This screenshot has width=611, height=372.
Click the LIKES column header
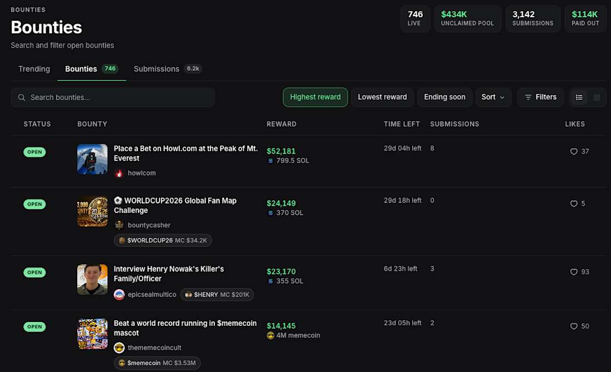coord(575,124)
